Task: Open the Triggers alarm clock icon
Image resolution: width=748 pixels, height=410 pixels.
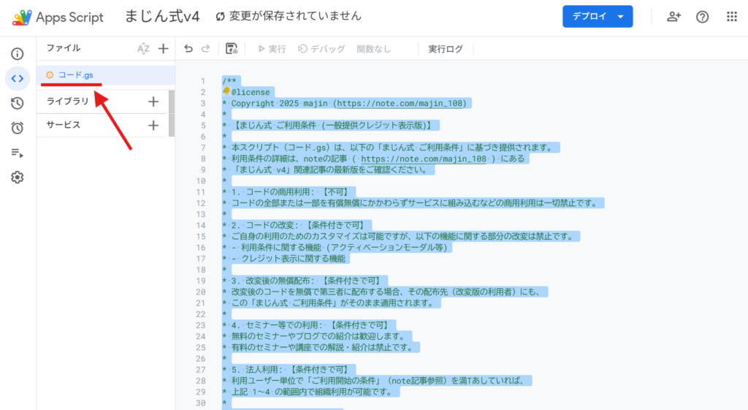Action: click(18, 128)
